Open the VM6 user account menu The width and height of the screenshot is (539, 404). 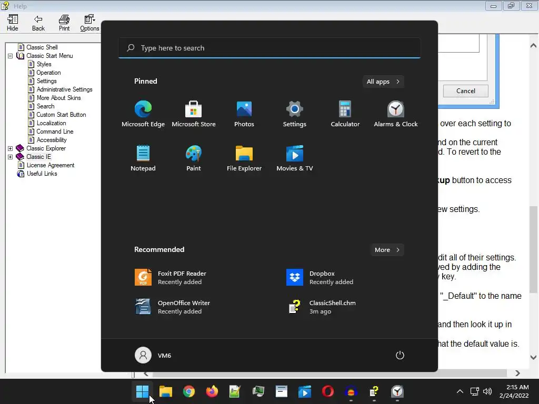coord(153,355)
